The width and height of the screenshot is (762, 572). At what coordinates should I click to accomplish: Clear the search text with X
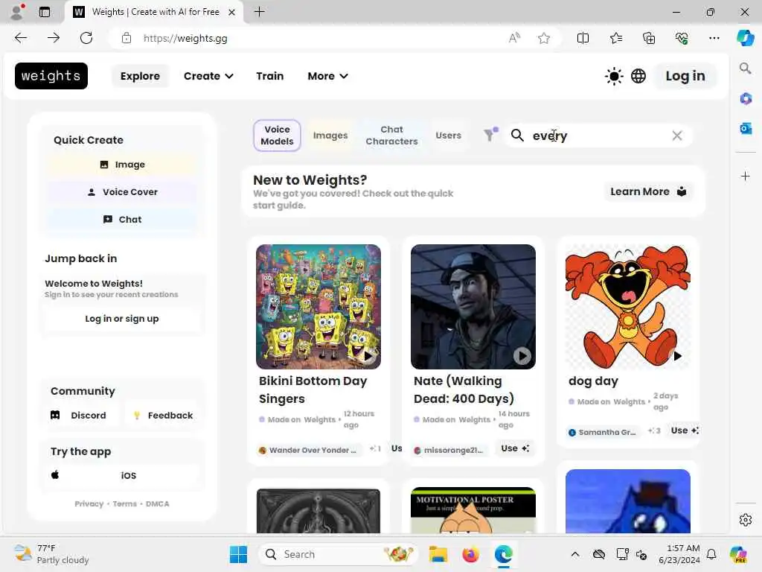(677, 136)
